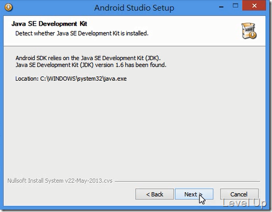
Task: Cancel the Android Studio setup
Action: point(239,194)
